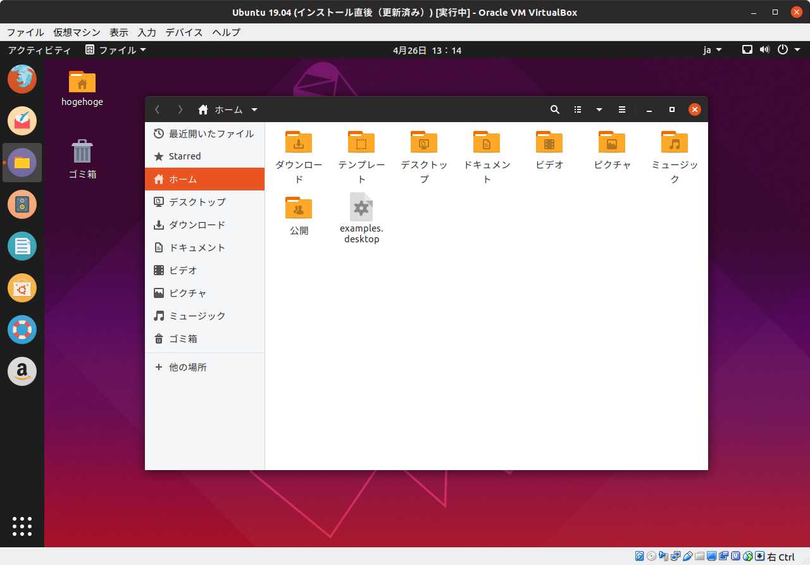The width and height of the screenshot is (810, 565).
Task: Go to ダウンロード in the sidebar
Action: coord(204,225)
